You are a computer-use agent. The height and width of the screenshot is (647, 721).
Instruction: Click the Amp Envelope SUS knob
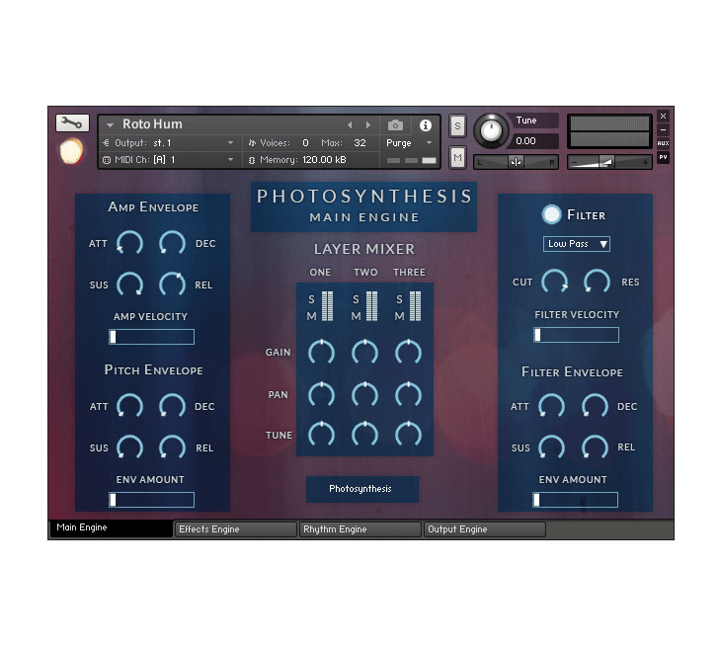coord(129,284)
